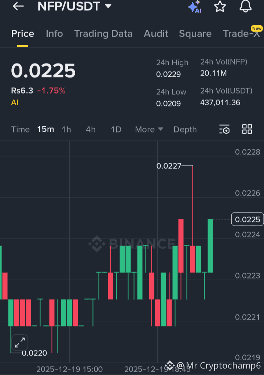Expand chart to fullscreen with arrows icon
Screen dimensions: 264x375
20,342
